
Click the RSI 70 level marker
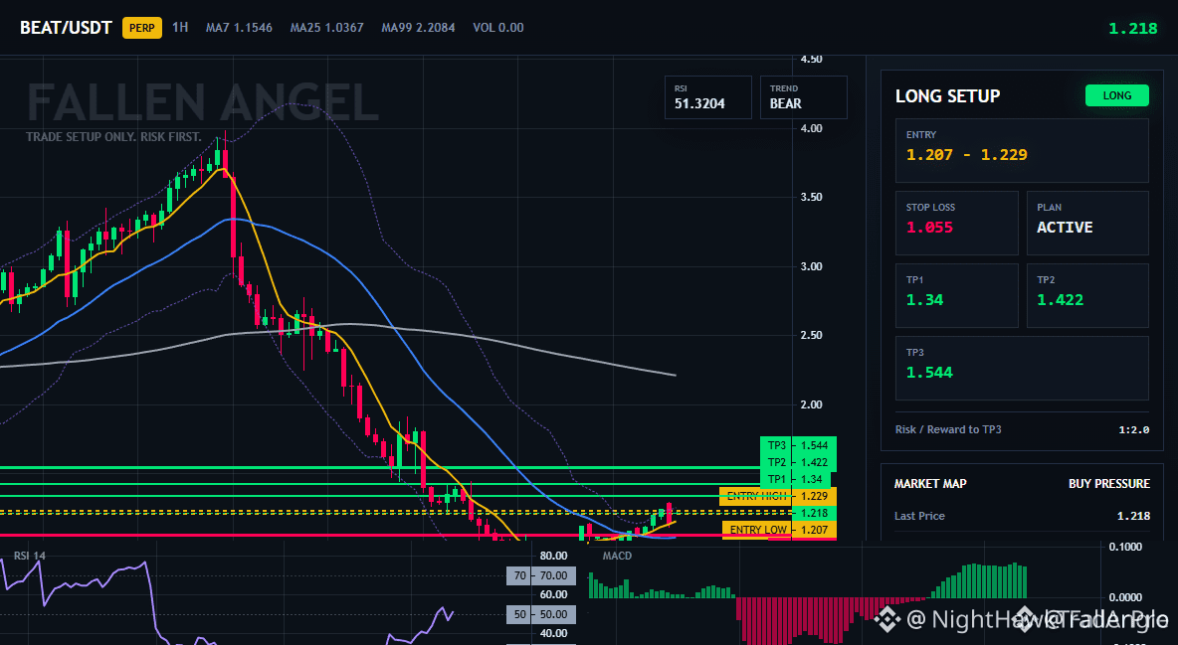coord(541,575)
